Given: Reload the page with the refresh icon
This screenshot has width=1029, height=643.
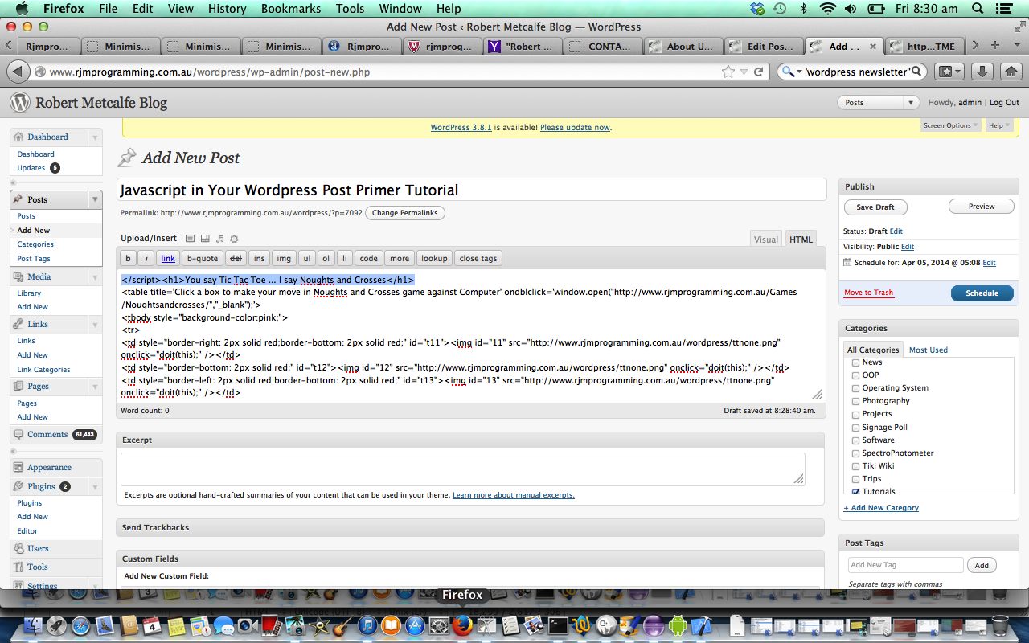Looking at the screenshot, I should pyautogui.click(x=757, y=72).
